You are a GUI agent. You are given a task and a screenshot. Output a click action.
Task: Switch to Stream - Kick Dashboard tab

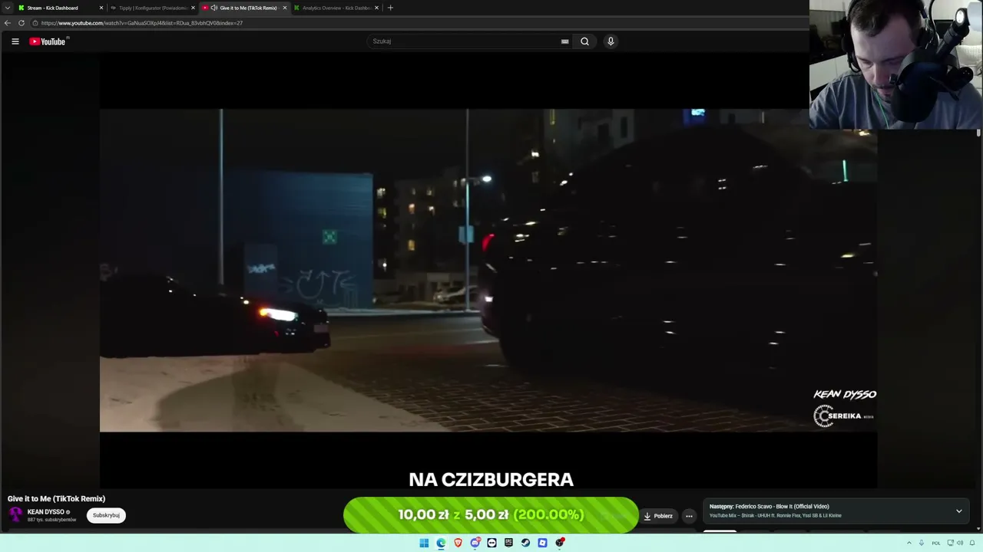[61, 8]
